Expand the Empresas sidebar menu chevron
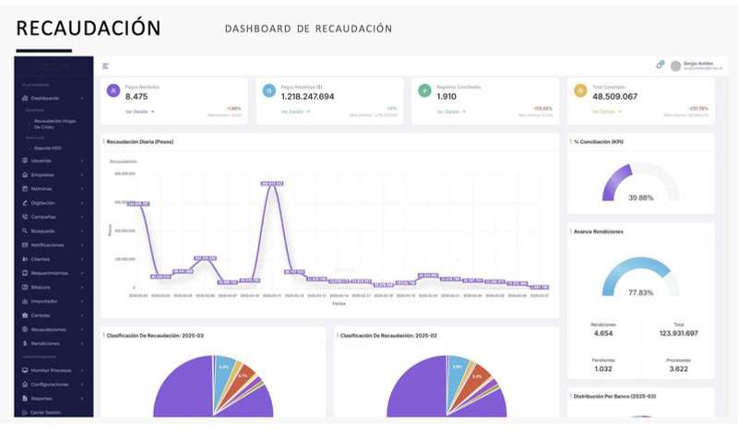Screen dimensions: 738x430 coord(82,174)
